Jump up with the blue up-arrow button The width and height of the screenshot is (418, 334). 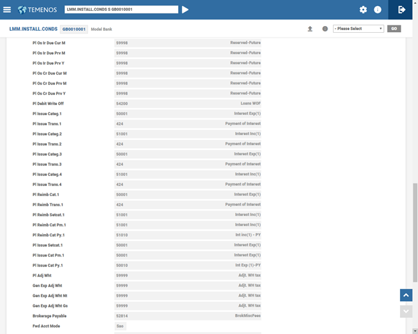[405, 295]
